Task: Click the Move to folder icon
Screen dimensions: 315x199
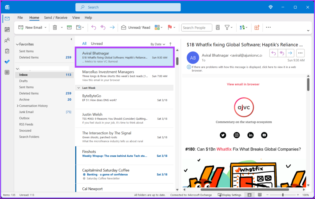Action: tap(78, 27)
